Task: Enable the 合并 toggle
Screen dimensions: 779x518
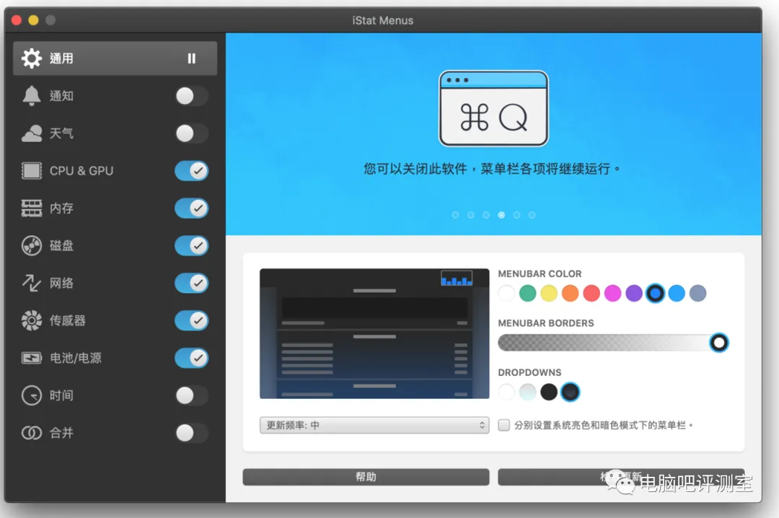Action: click(191, 433)
